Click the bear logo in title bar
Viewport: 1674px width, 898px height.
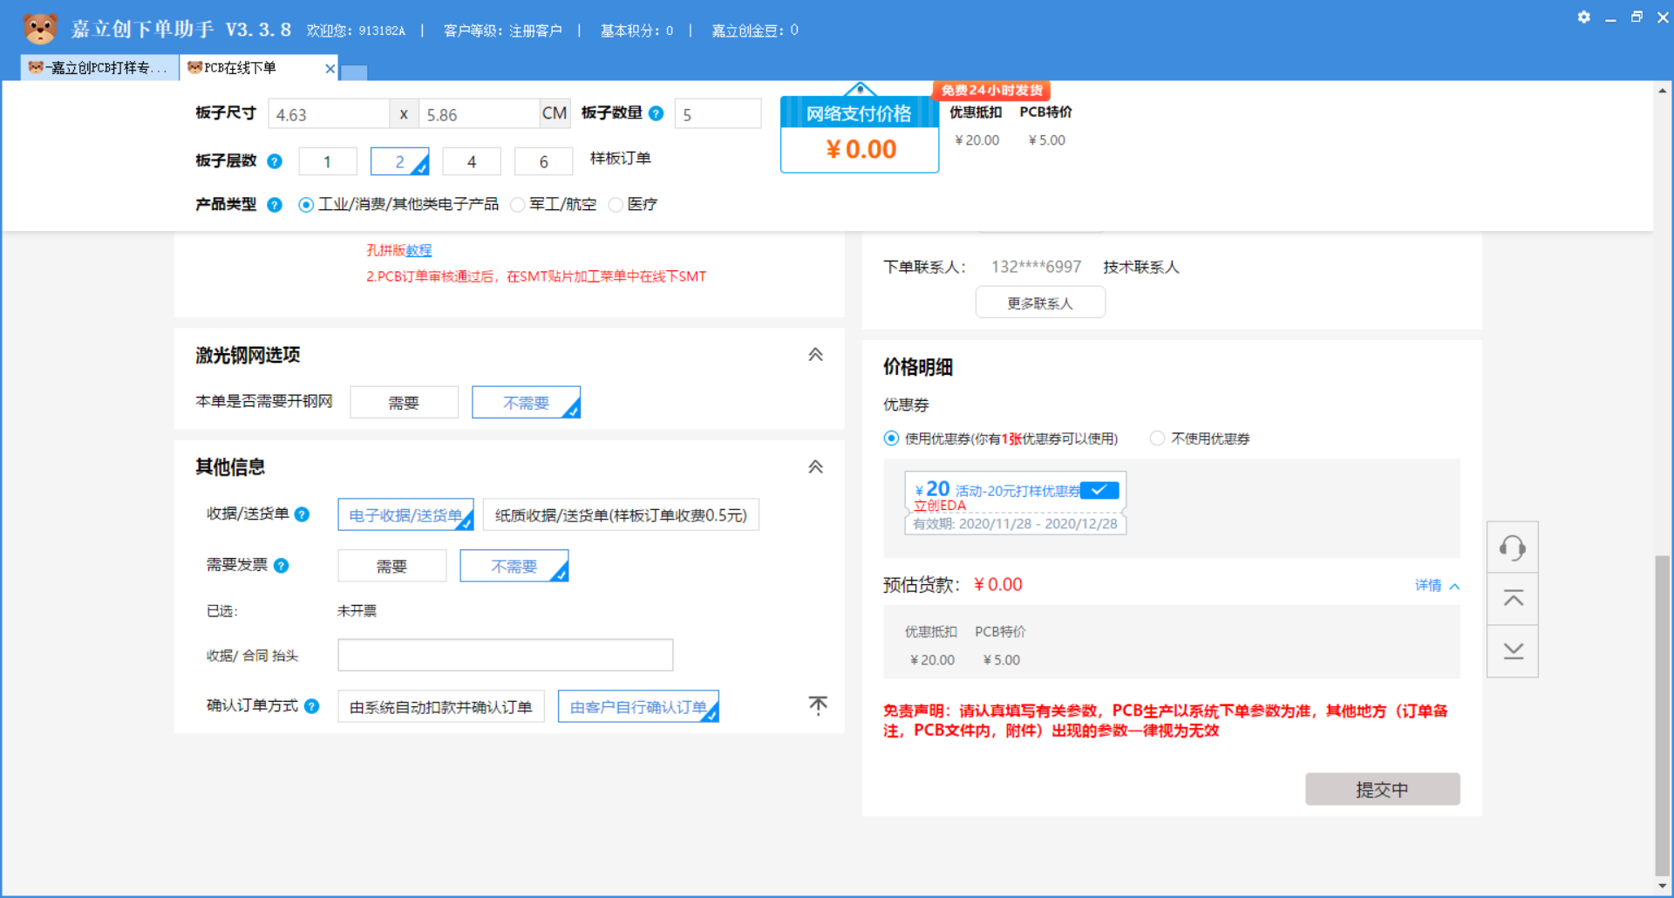coord(40,29)
